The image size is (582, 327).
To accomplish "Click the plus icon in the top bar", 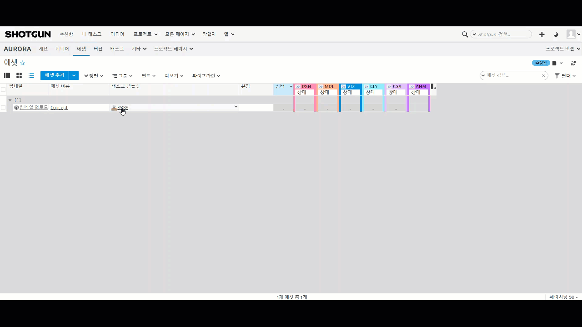I will click(542, 34).
